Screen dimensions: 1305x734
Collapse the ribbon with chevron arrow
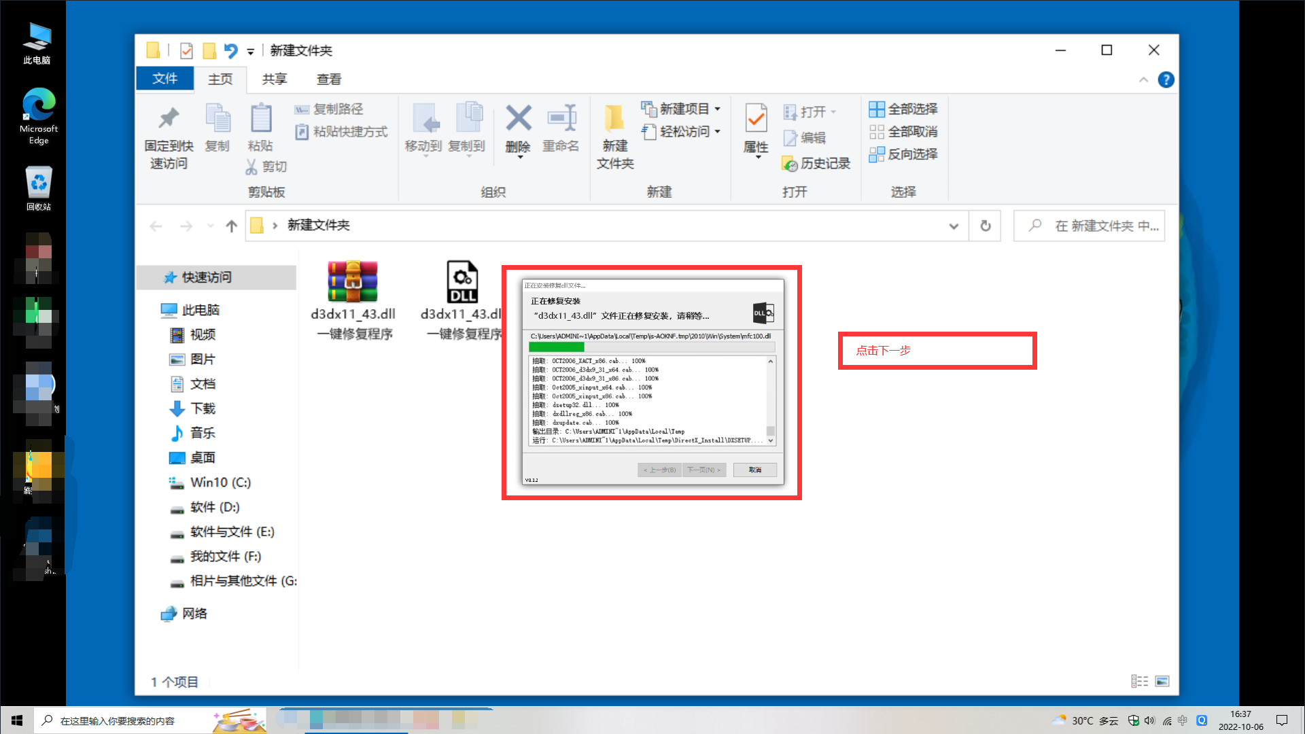(1143, 80)
